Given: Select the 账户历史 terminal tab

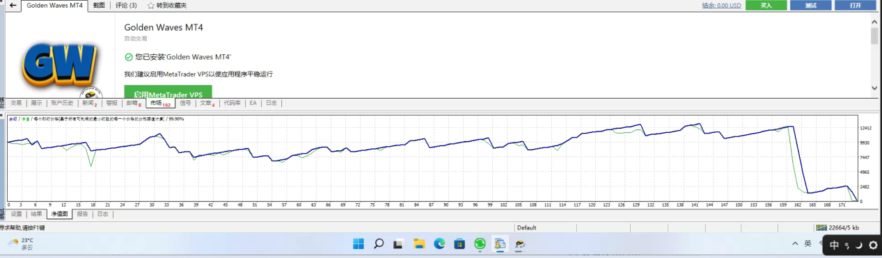Looking at the screenshot, I should coord(62,103).
